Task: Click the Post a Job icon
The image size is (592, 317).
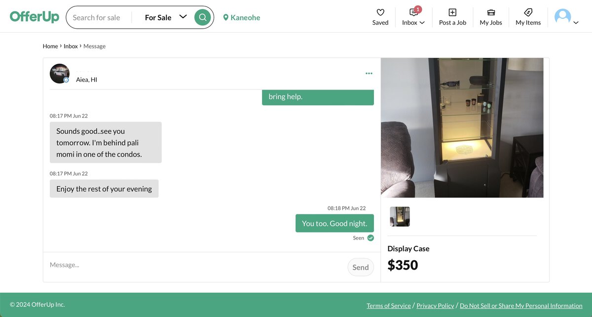Action: point(452,13)
